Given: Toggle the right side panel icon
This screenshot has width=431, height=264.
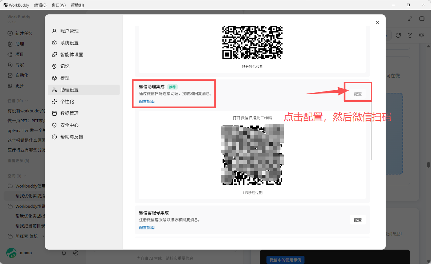Looking at the screenshot, I should click(x=422, y=19).
